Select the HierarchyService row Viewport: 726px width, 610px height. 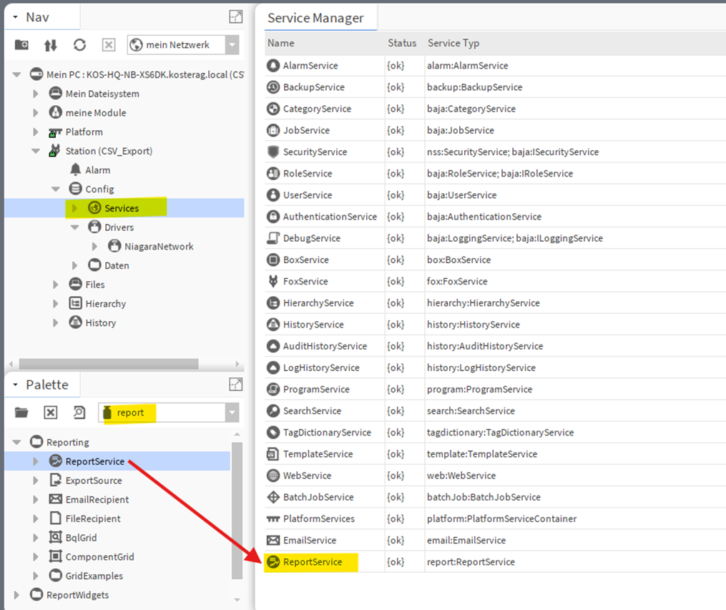pyautogui.click(x=496, y=303)
